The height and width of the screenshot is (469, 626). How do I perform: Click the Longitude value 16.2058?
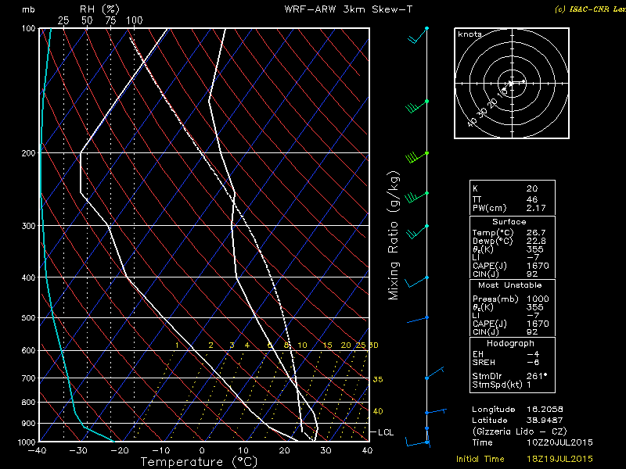click(545, 410)
